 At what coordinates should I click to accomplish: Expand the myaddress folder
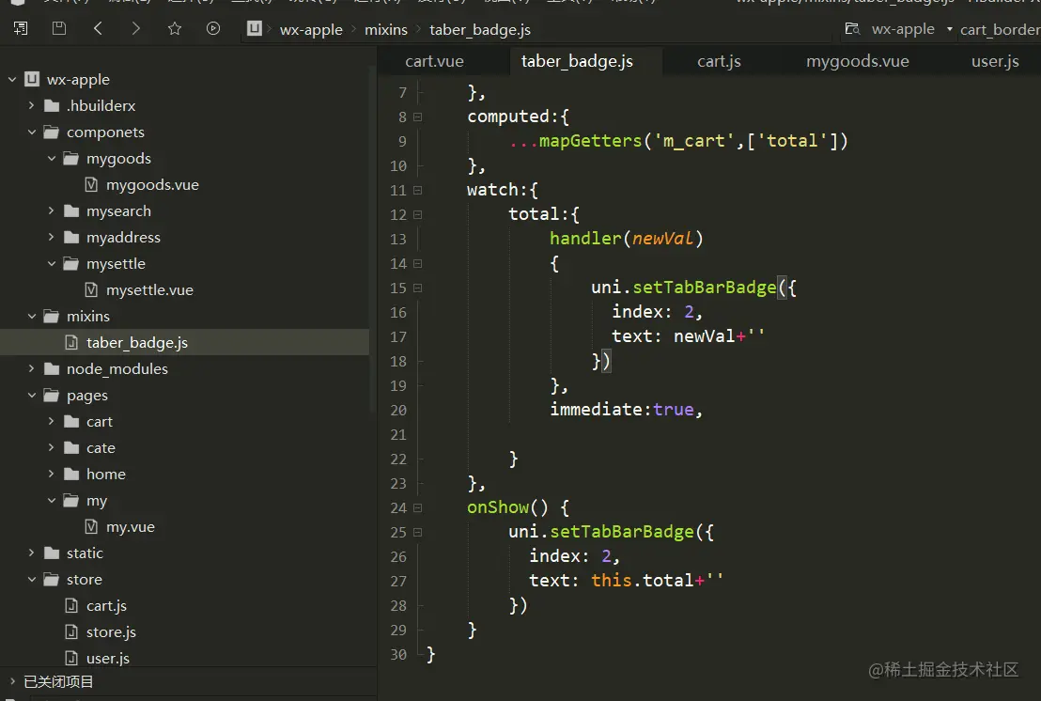pos(51,237)
